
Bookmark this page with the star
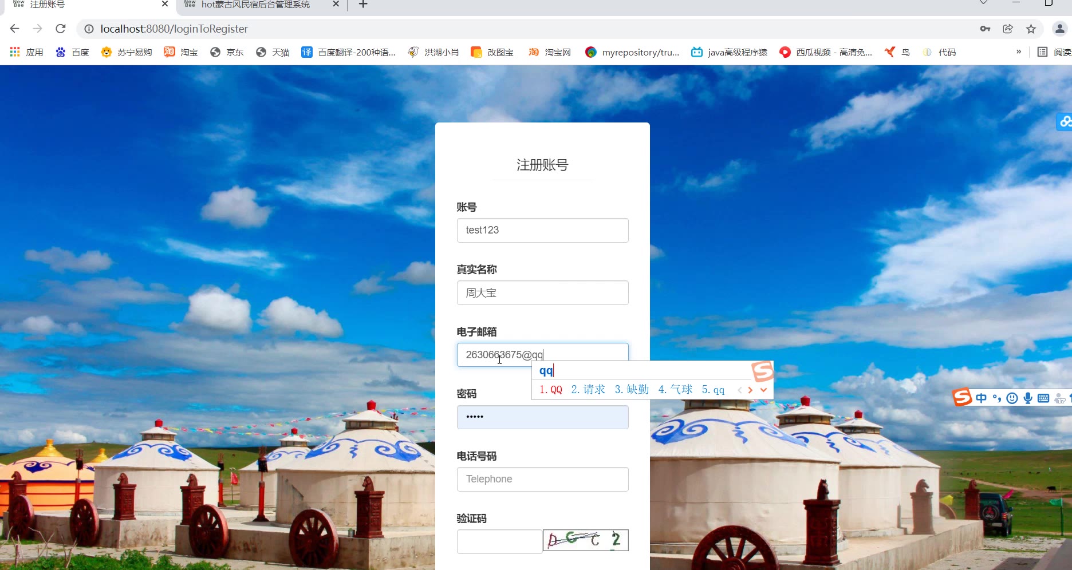[1031, 29]
